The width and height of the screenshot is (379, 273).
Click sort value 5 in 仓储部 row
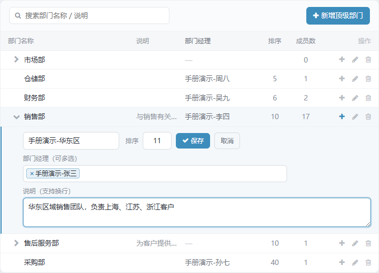click(x=275, y=79)
